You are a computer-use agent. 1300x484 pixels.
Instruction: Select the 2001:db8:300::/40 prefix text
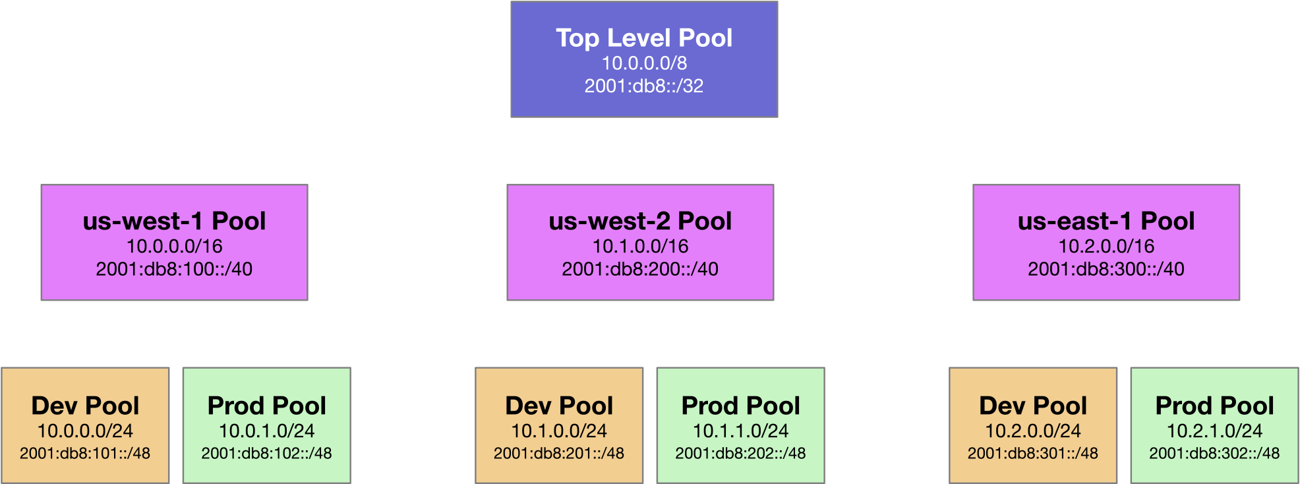click(x=1106, y=269)
